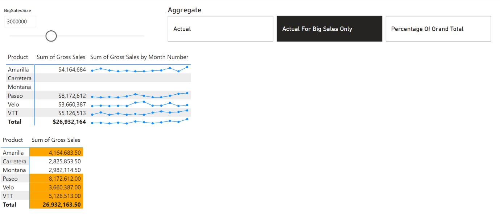This screenshot has width=500, height=214.
Task: Select Actual For Big Sales Only
Action: pos(329,29)
